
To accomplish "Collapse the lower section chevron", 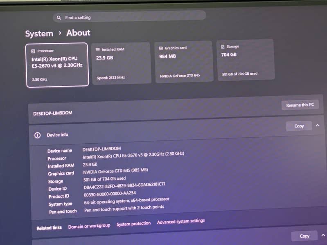I will pyautogui.click(x=323, y=235).
